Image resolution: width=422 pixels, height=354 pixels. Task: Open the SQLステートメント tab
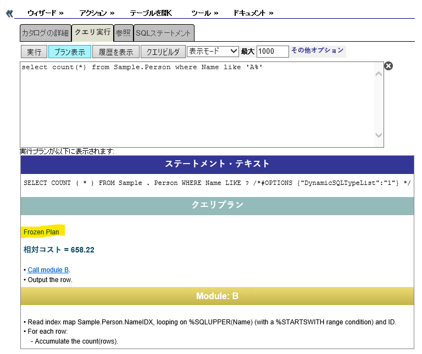point(163,33)
